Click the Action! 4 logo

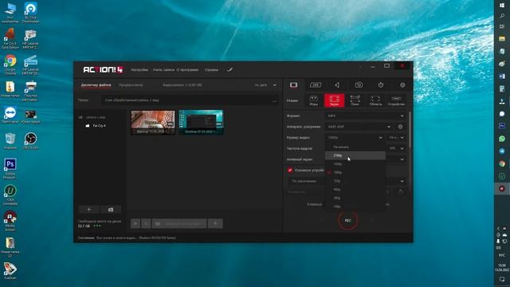pos(103,69)
